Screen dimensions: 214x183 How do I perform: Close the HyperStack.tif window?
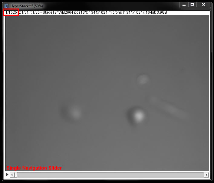coord(204,5)
